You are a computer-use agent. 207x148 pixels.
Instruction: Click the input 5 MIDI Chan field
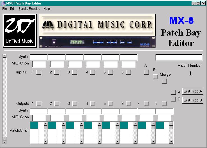(x=111, y=64)
